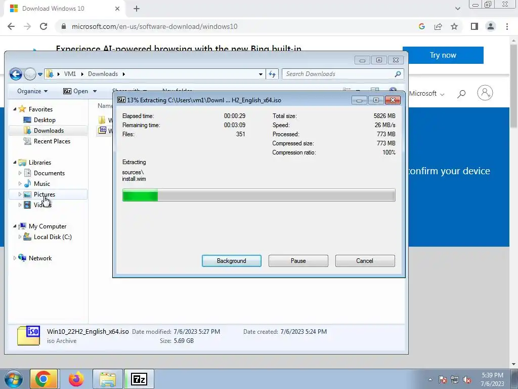Image resolution: width=518 pixels, height=389 pixels.
Task: Open the Organize menu
Action: 32,91
